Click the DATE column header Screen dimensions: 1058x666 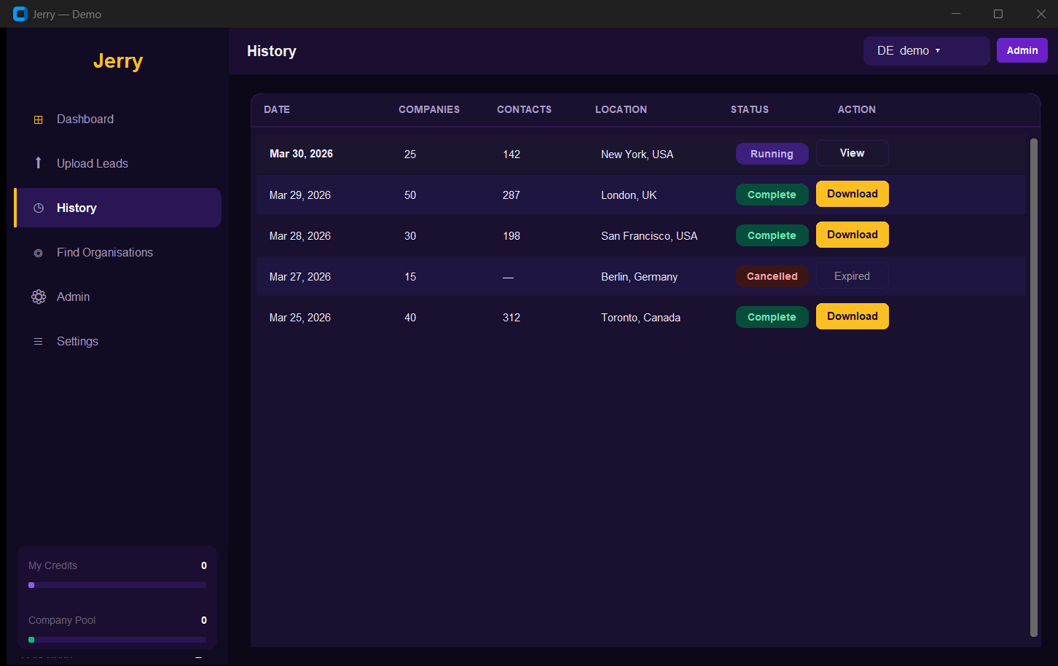click(277, 109)
